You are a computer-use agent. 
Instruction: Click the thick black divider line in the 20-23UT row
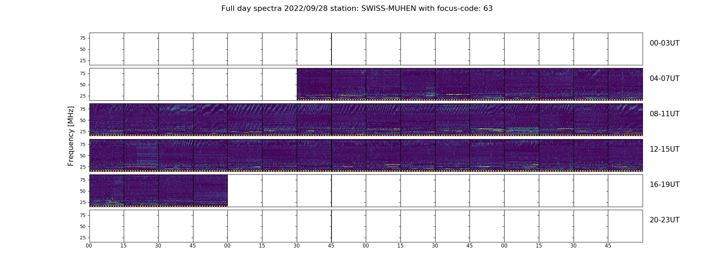tap(331, 226)
